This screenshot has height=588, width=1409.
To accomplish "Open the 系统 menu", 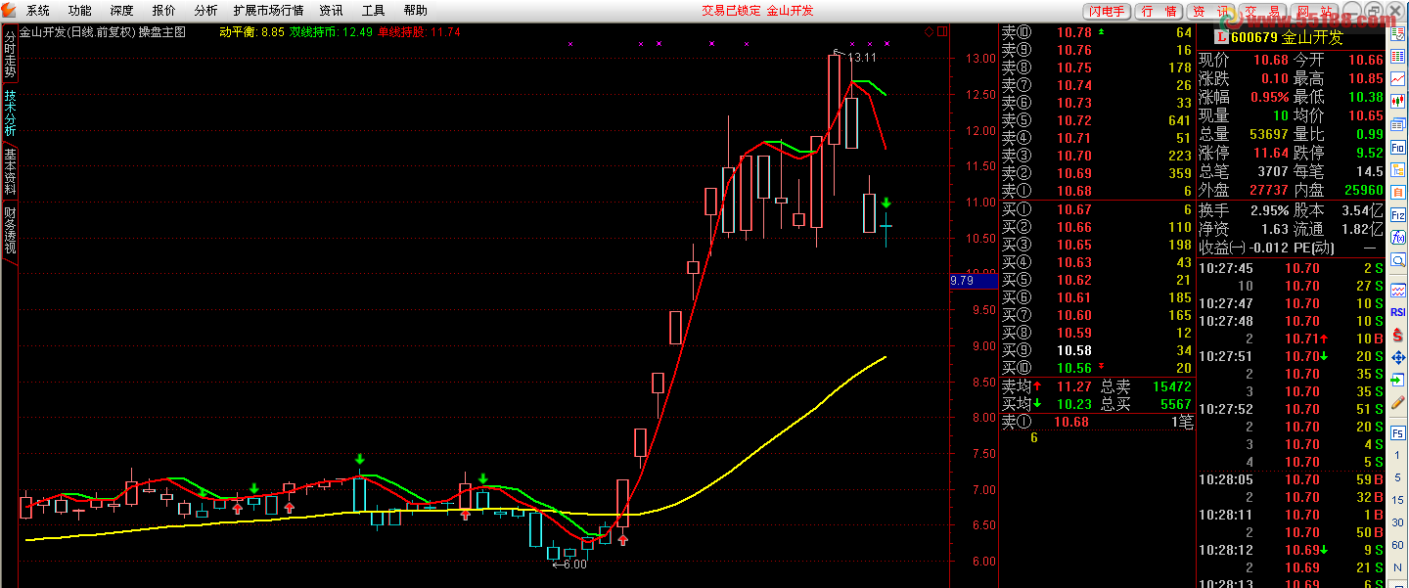I will click(x=38, y=11).
